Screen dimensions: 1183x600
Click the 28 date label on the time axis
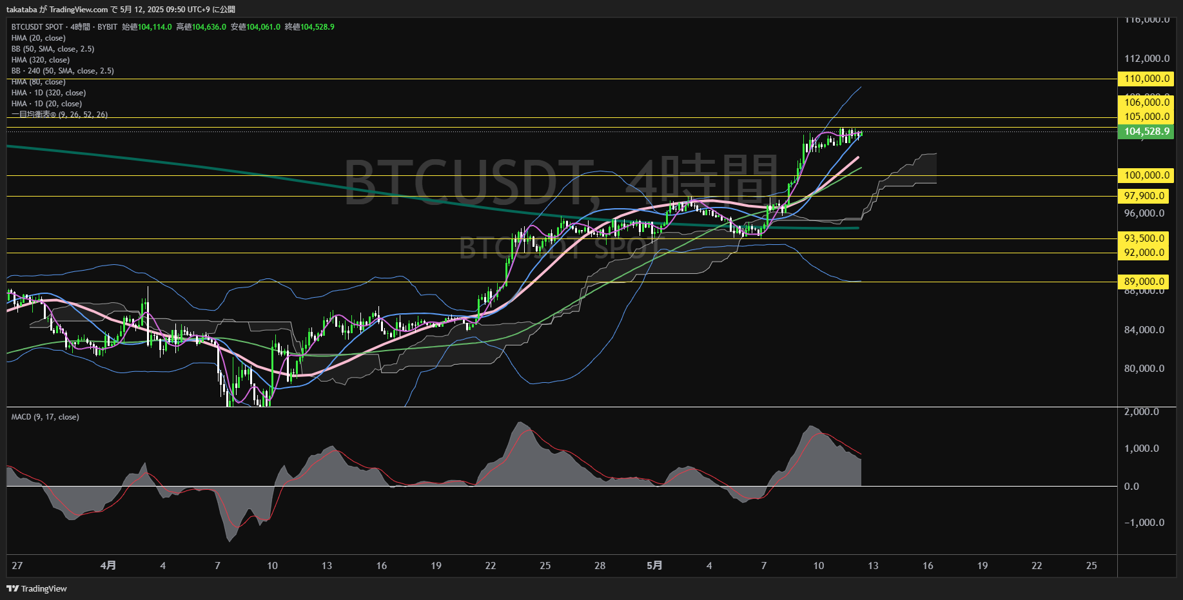(600, 566)
